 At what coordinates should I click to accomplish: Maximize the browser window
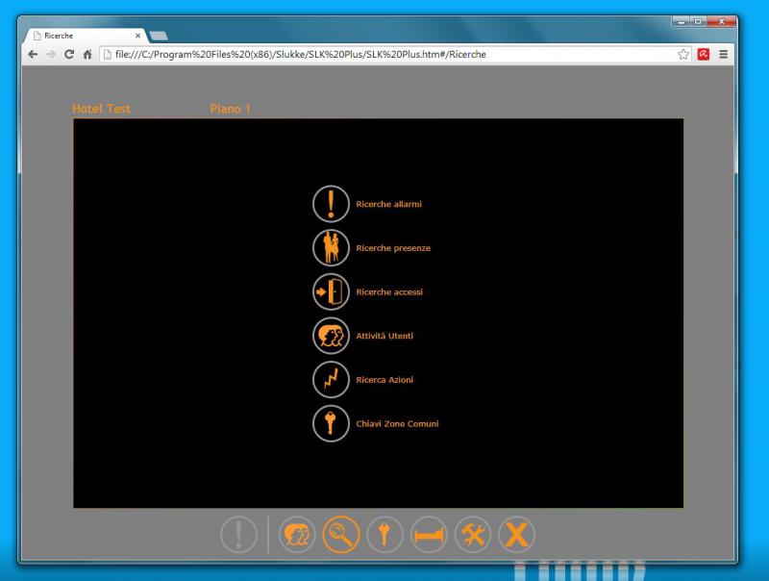[x=698, y=21]
